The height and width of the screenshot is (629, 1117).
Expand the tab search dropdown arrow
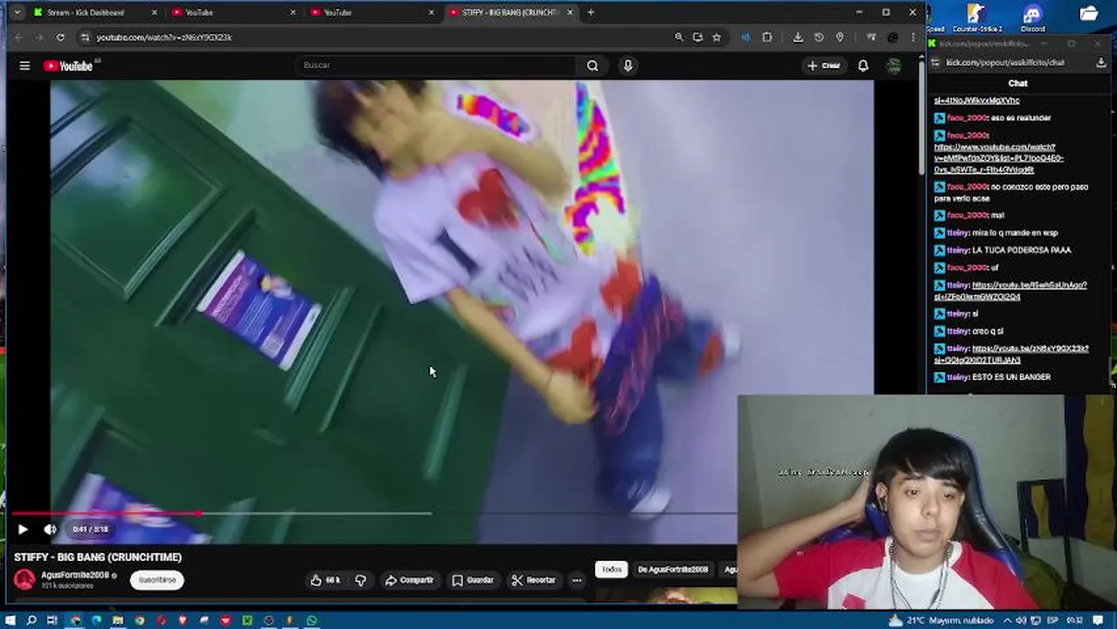(x=16, y=12)
